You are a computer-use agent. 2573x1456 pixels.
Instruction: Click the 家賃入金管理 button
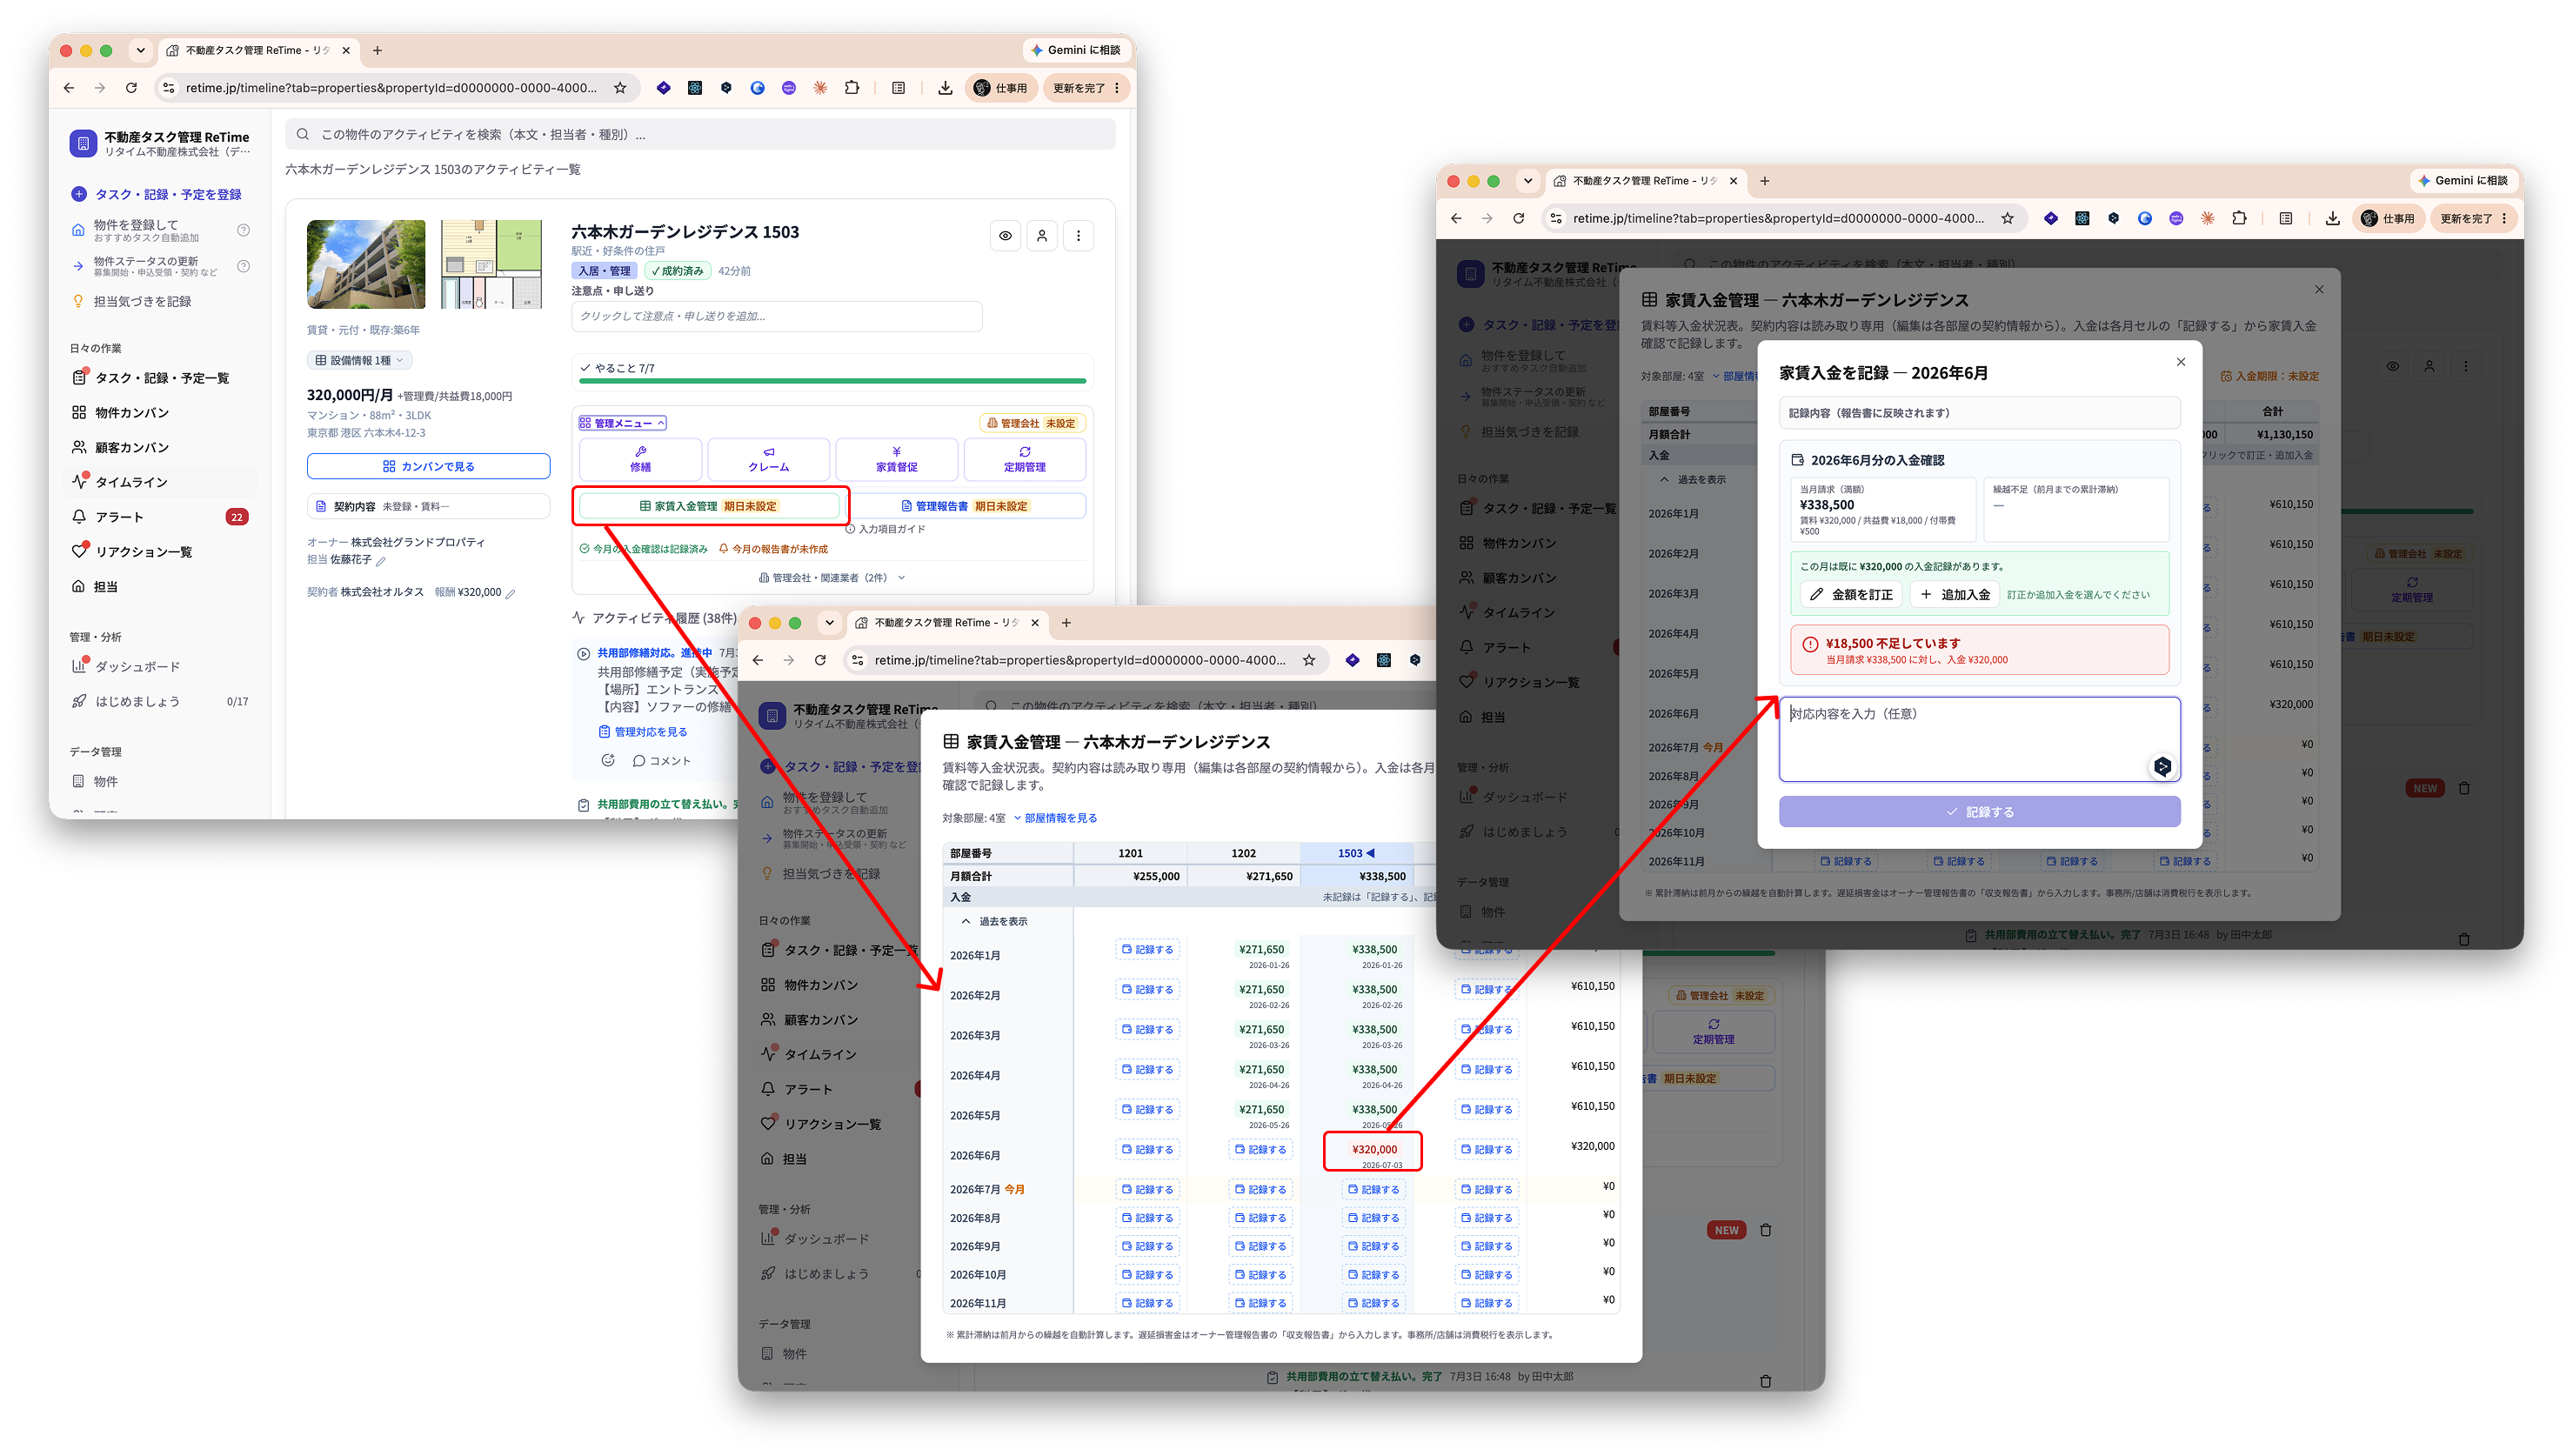[708, 506]
